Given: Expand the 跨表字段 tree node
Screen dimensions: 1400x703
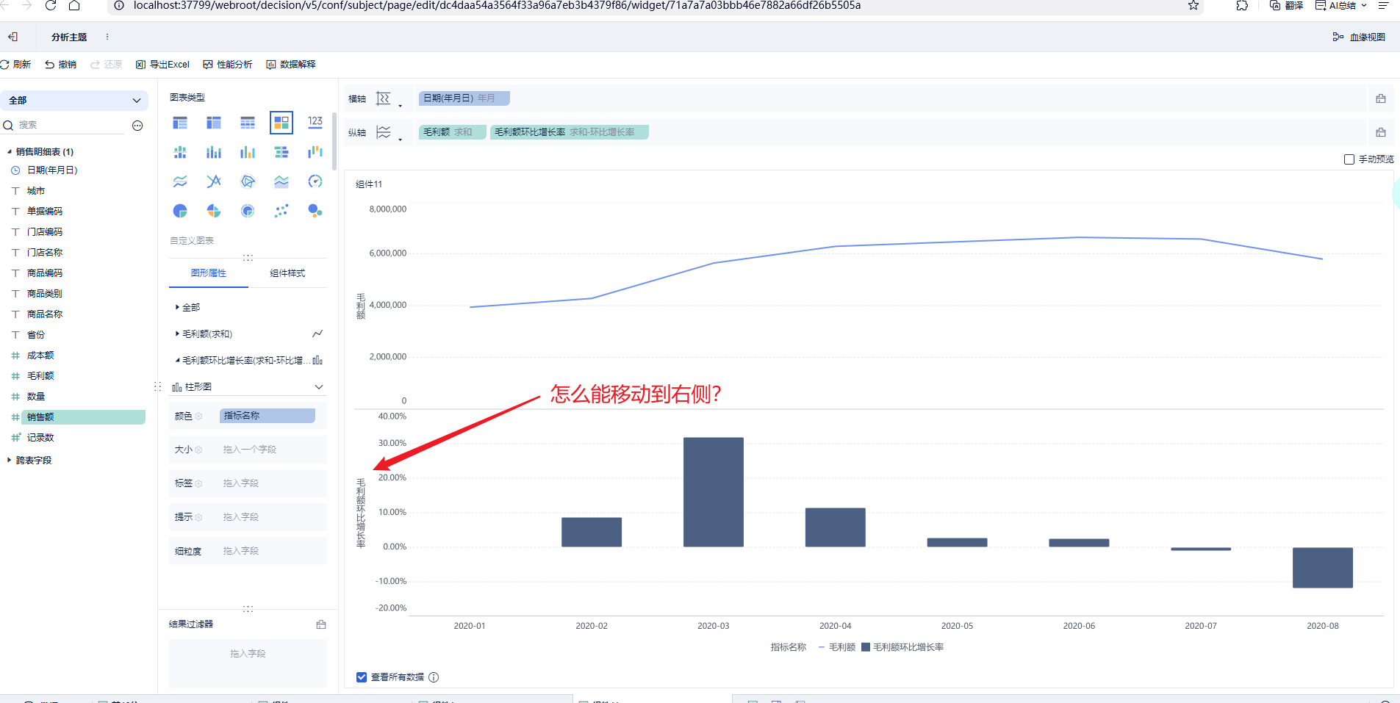Looking at the screenshot, I should point(10,461).
